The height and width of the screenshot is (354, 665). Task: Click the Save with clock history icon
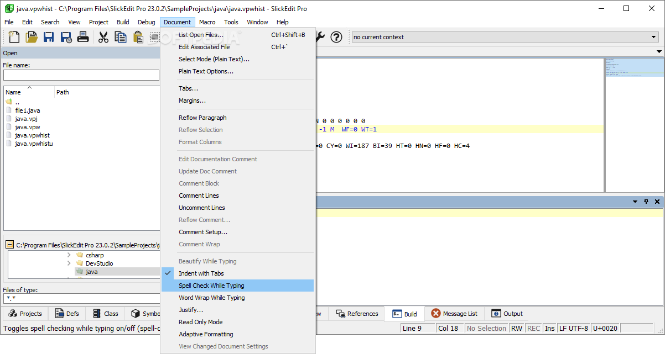tap(66, 37)
